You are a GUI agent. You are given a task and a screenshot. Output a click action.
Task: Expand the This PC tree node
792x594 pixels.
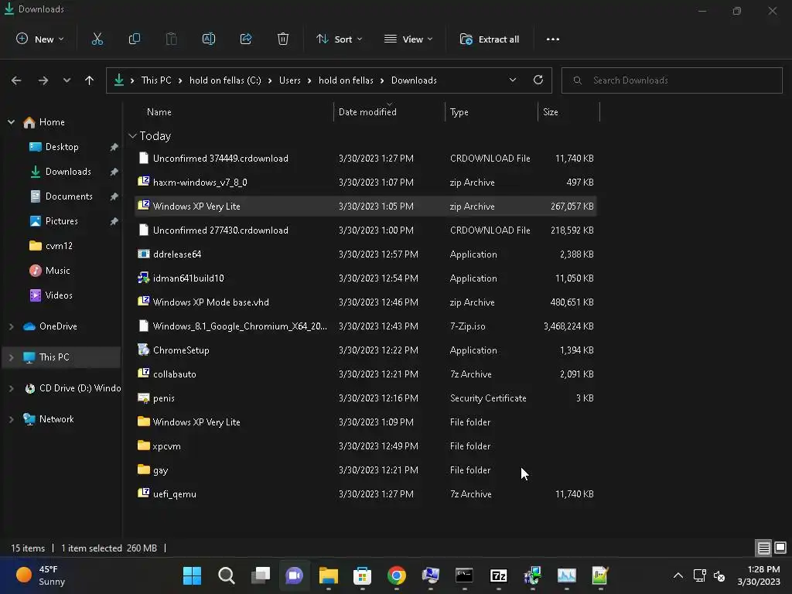pyautogui.click(x=11, y=357)
